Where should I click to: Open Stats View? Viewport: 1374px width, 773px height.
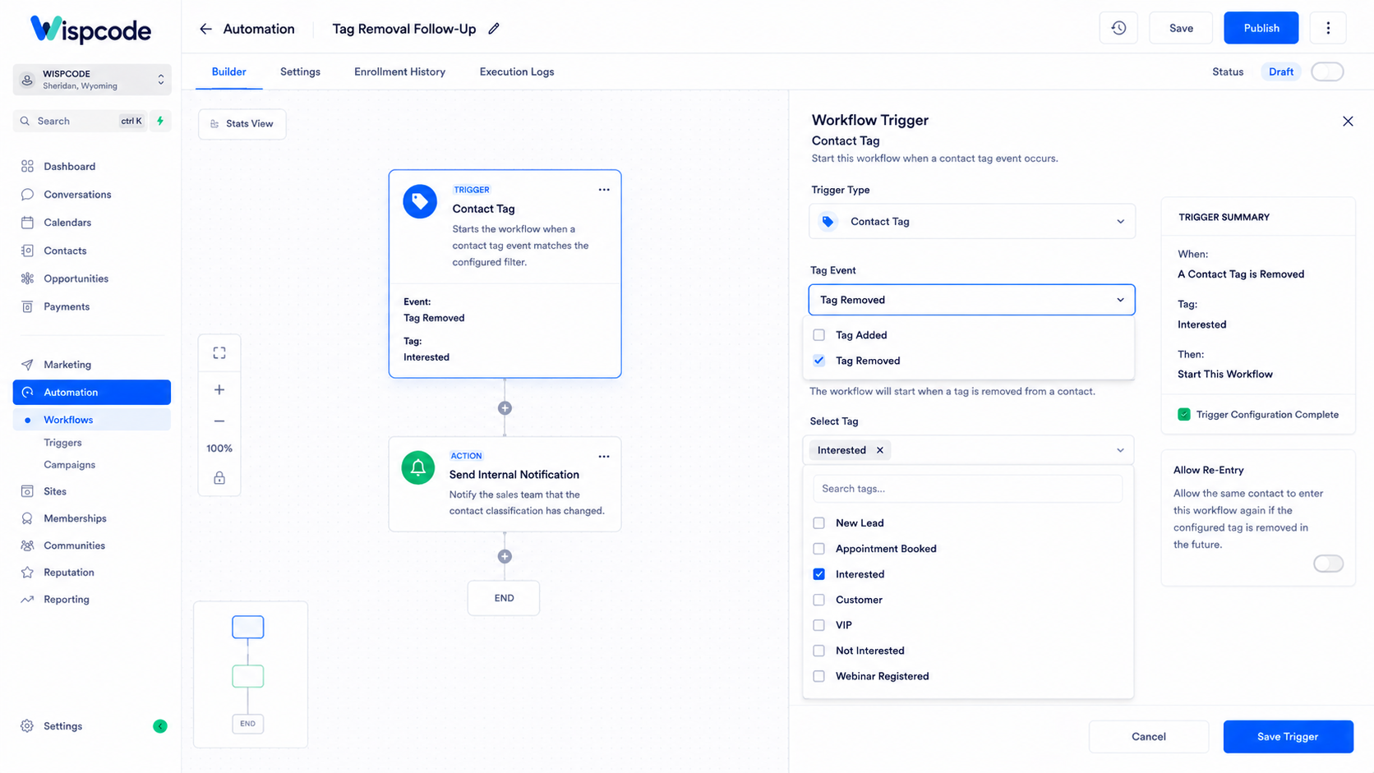[242, 124]
